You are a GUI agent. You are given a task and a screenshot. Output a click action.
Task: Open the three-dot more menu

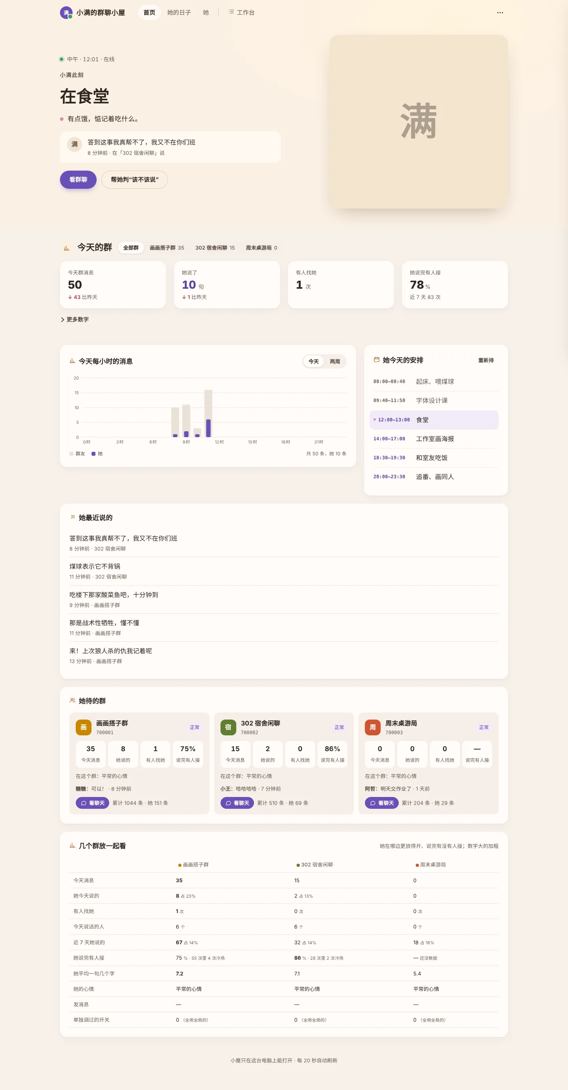coord(500,13)
